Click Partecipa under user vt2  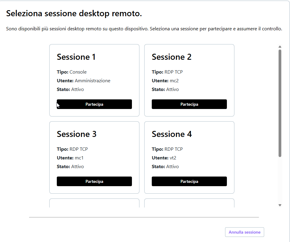(189, 181)
